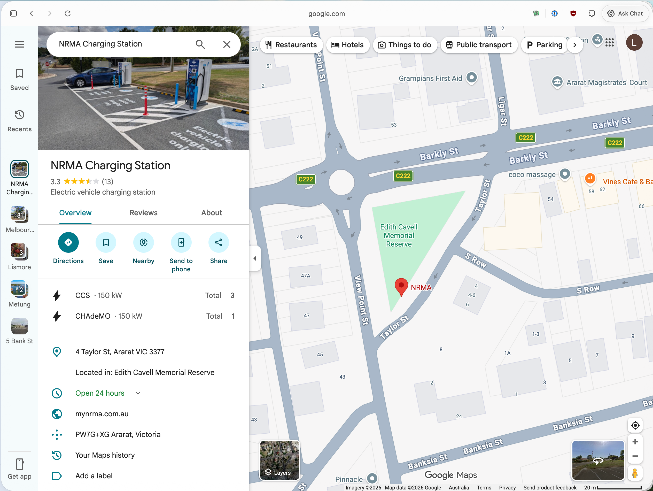Filter map by Parking
Viewport: 653px width, 491px height.
pos(545,45)
